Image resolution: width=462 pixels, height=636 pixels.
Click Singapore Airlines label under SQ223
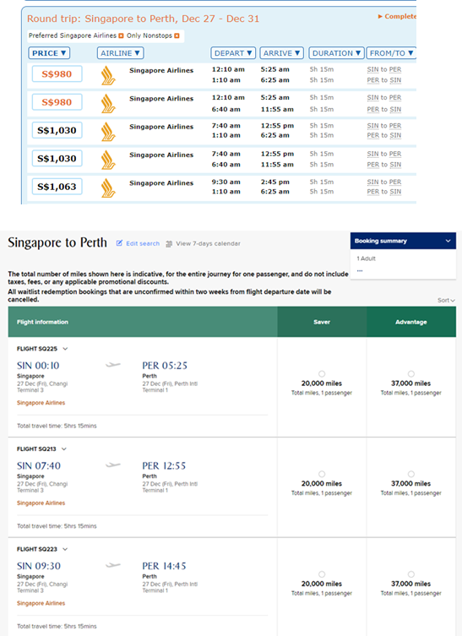pos(41,603)
